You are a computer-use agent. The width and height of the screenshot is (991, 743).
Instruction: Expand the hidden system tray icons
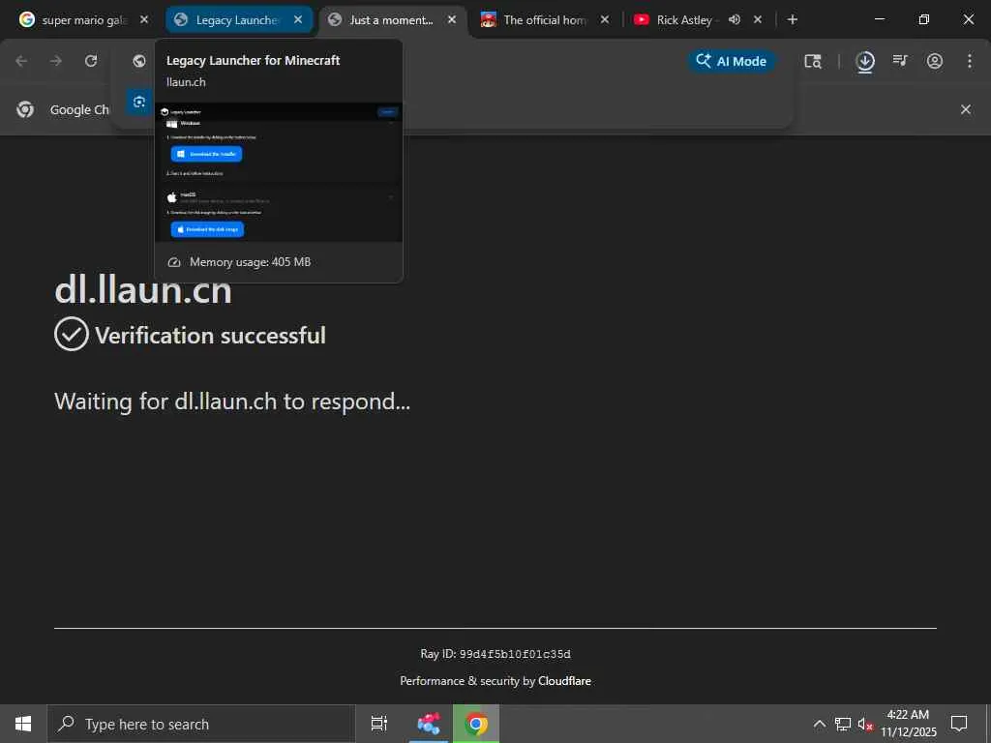(x=819, y=724)
